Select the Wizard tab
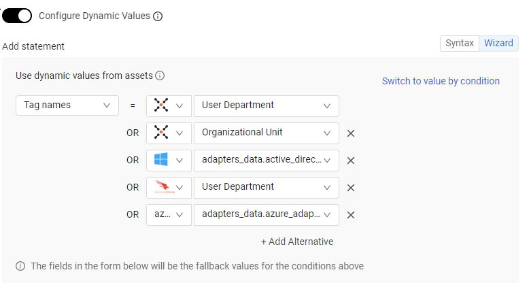Screen dimensions: 529x283 [x=498, y=44]
